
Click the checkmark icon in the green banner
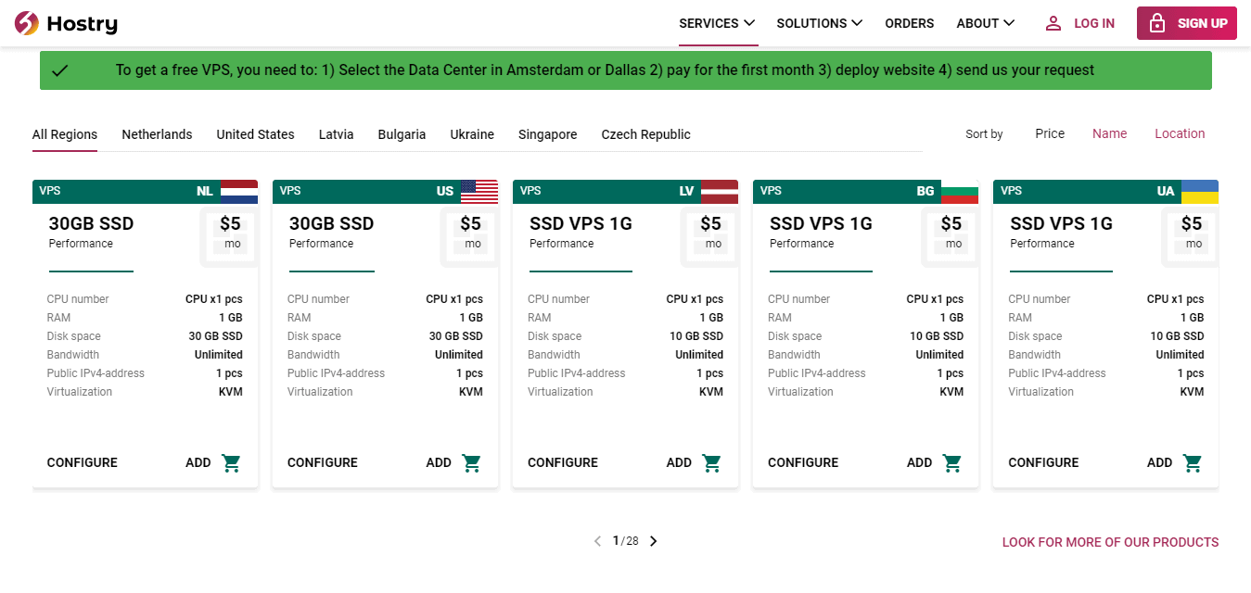coord(60,70)
